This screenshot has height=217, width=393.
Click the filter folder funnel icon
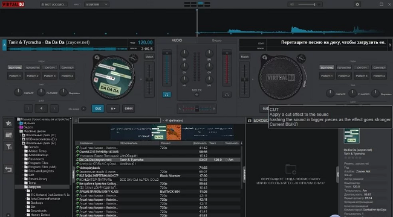coord(8,146)
